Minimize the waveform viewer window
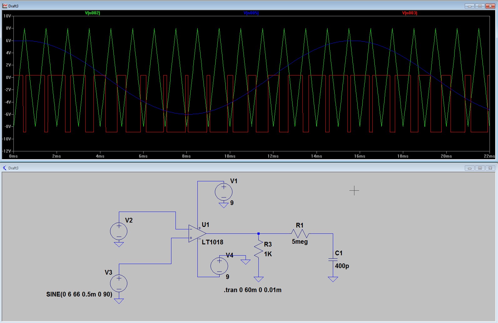 point(470,6)
